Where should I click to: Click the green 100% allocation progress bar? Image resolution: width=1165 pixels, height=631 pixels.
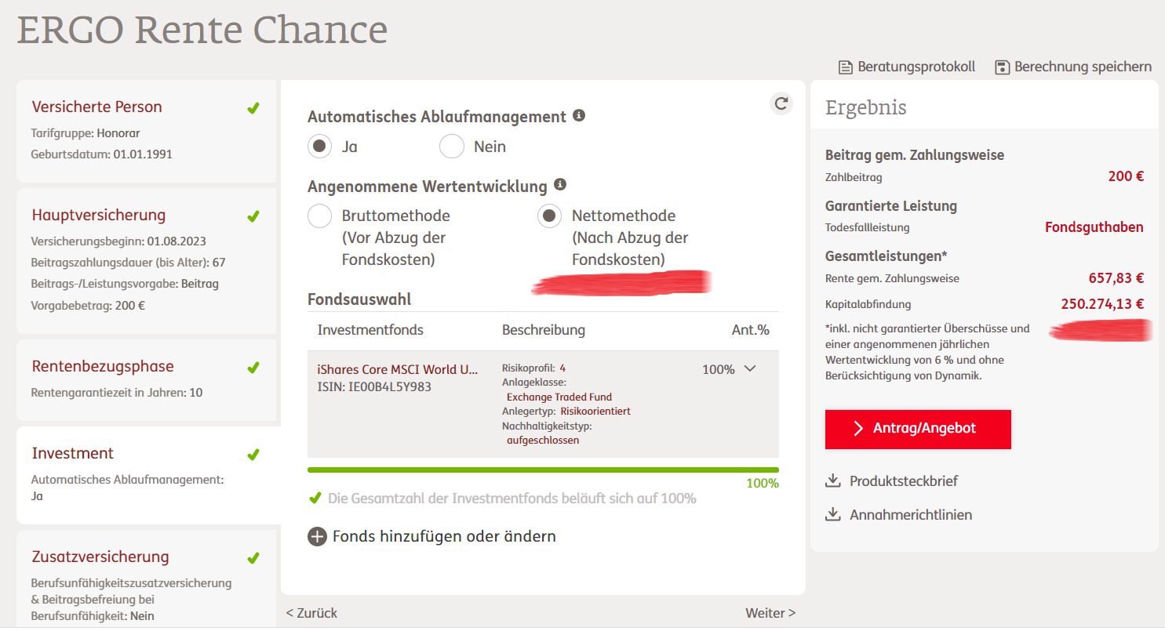pyautogui.click(x=543, y=470)
